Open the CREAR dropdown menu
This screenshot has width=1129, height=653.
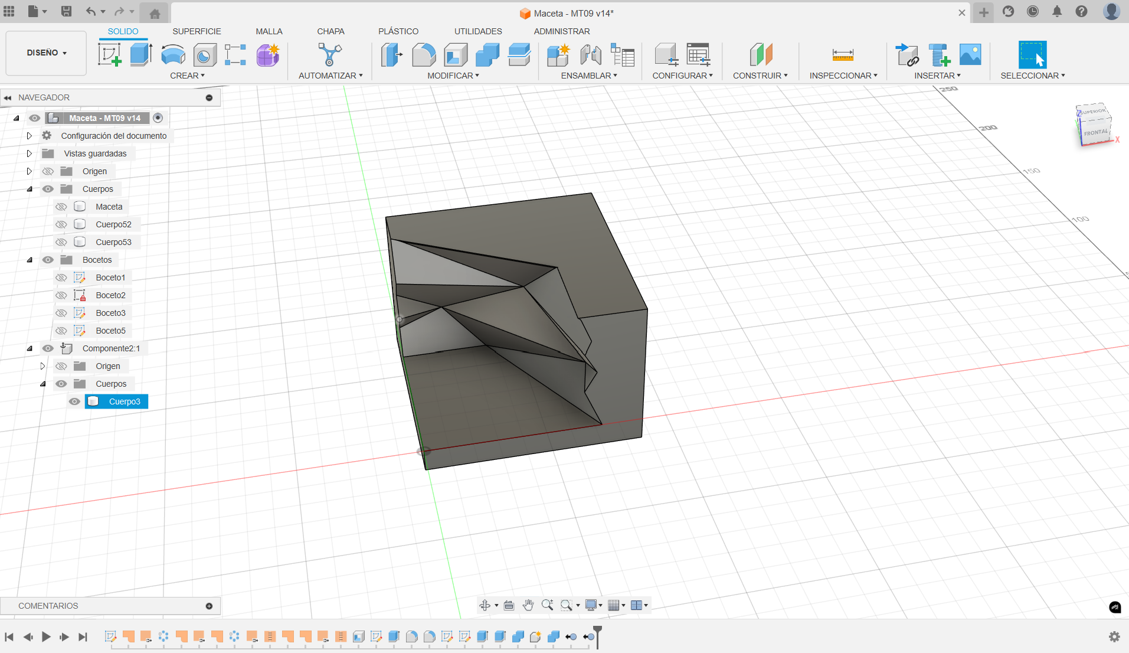pyautogui.click(x=187, y=76)
